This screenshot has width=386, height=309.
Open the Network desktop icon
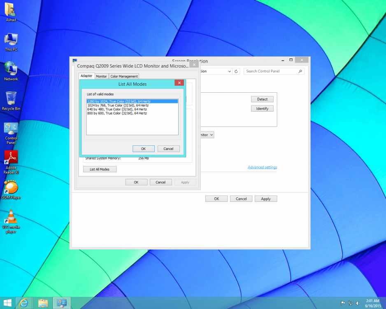pyautogui.click(x=11, y=71)
